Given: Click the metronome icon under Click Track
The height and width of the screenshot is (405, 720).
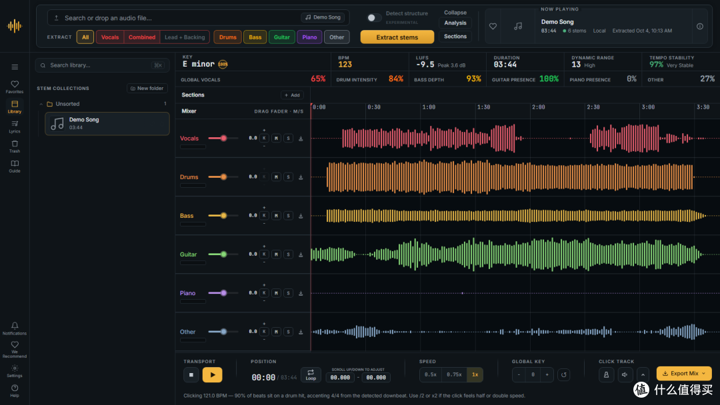Looking at the screenshot, I should tap(606, 375).
